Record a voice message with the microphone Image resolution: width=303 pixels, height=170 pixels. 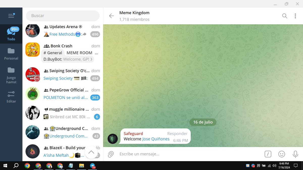pyautogui.click(x=295, y=154)
